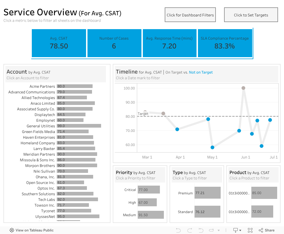Open the download options icon
Image resolution: width=284 pixels, height=234 pixels.
click(235, 230)
